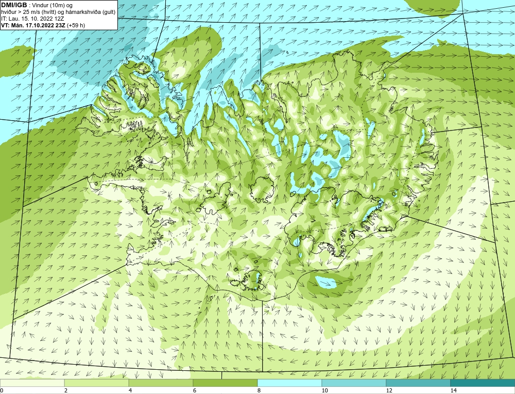Click the legend value label 2
This screenshot has height=394, width=515.
point(66,390)
